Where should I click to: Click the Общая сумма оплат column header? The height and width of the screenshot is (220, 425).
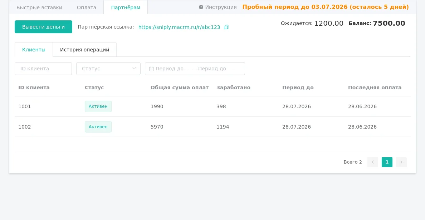180,87
